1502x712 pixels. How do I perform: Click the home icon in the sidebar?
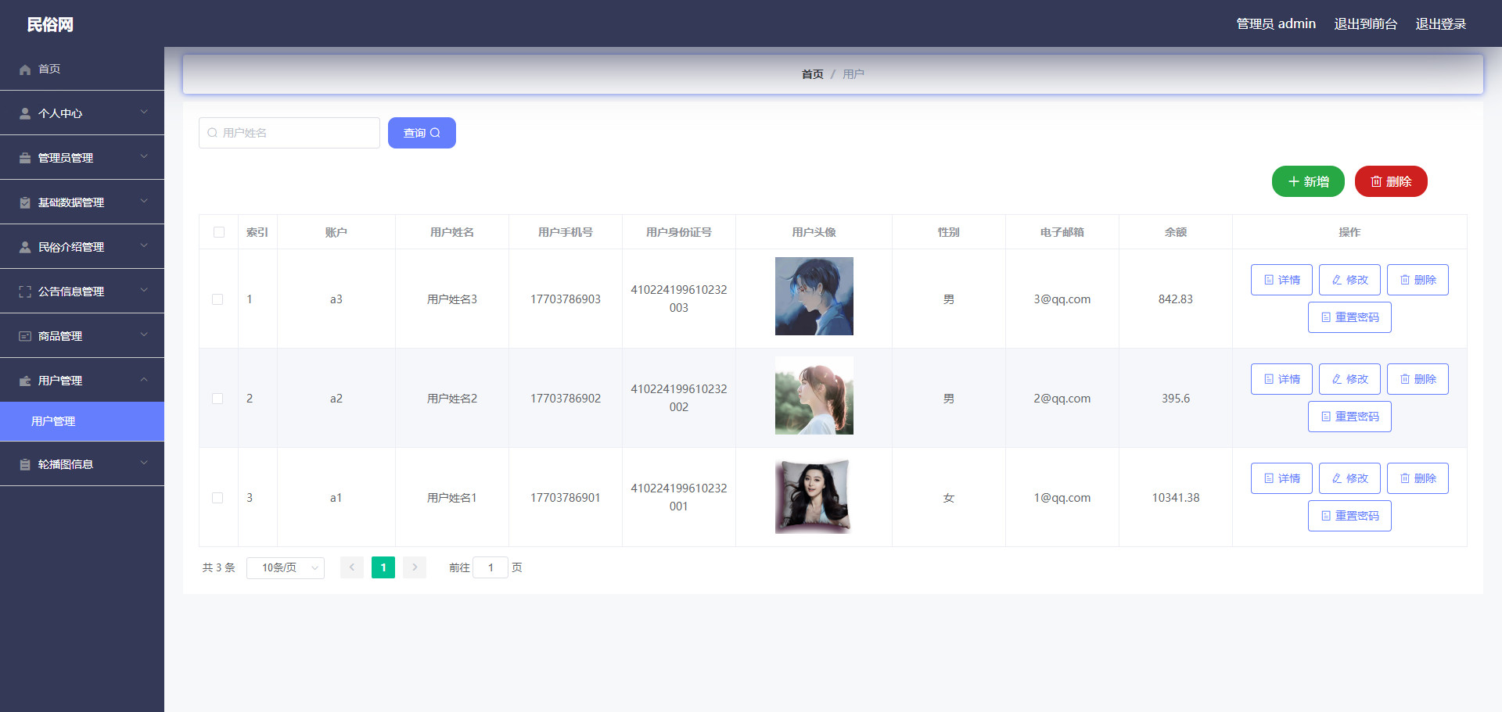(25, 70)
